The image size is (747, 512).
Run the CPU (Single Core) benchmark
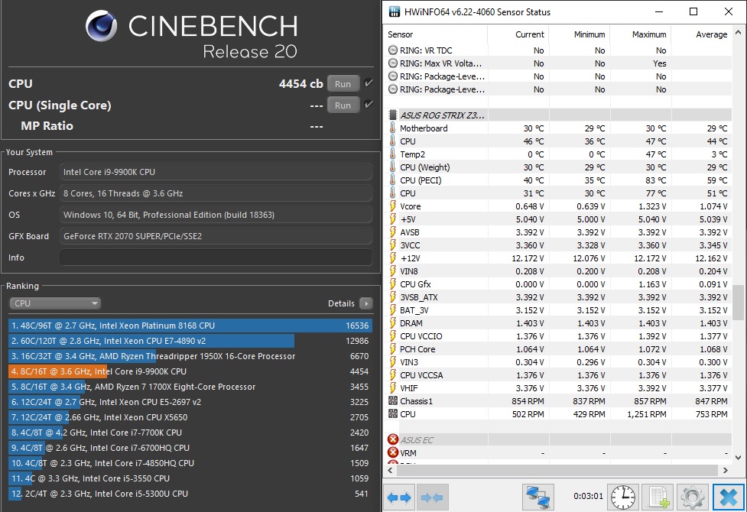343,105
